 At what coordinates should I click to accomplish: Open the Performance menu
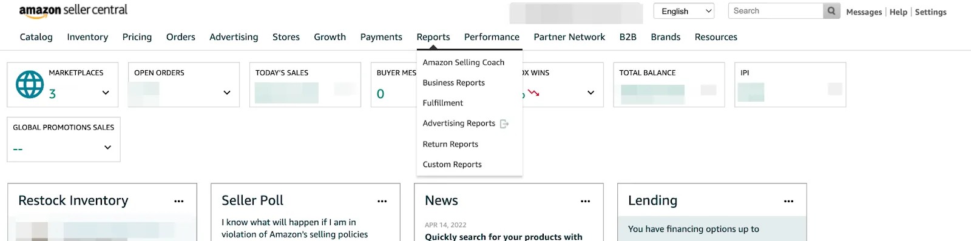[x=492, y=37]
